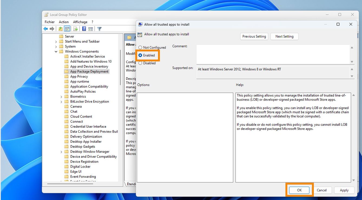Open the ? help menu
Viewport: 362px width, 200px height.
[x=92, y=22]
